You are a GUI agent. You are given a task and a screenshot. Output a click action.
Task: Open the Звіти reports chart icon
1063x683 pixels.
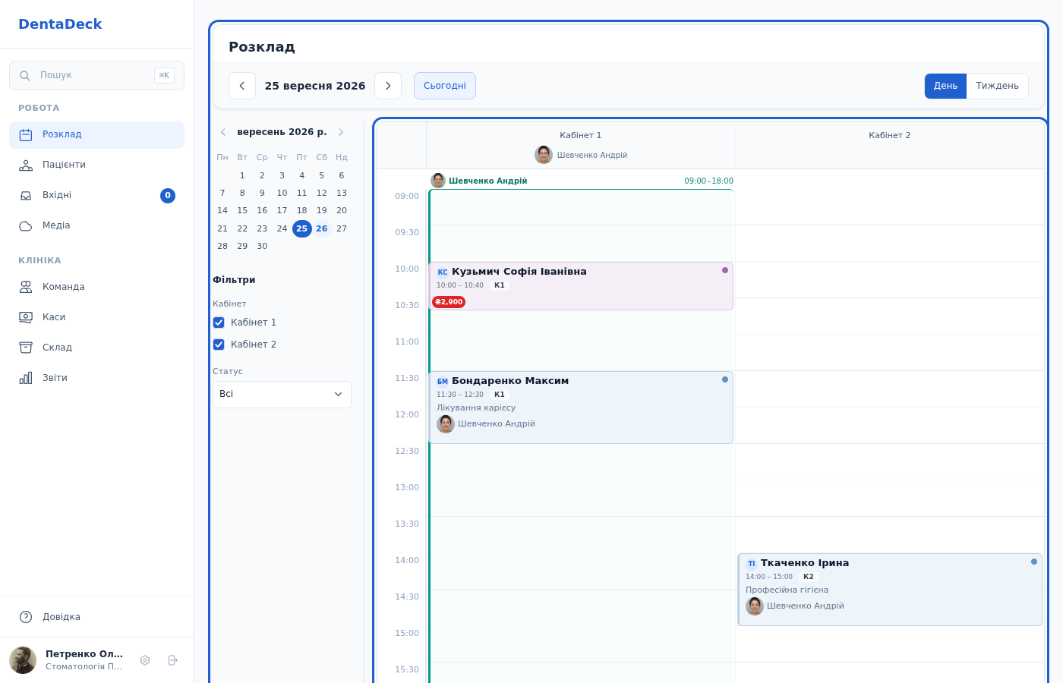pyautogui.click(x=26, y=378)
